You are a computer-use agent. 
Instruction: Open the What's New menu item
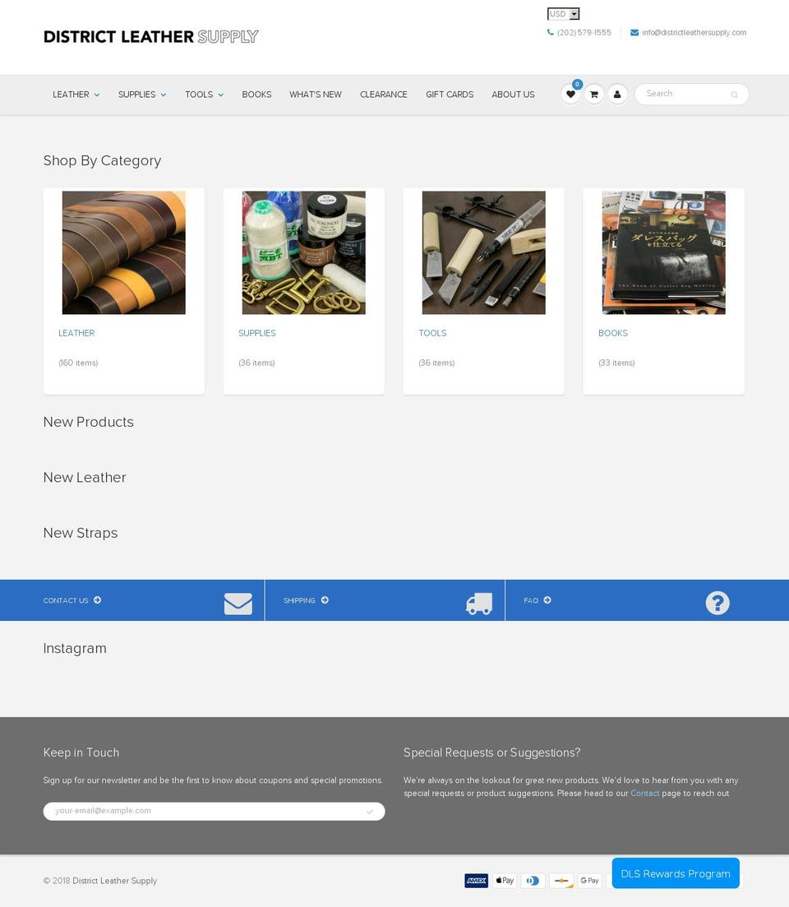point(316,95)
